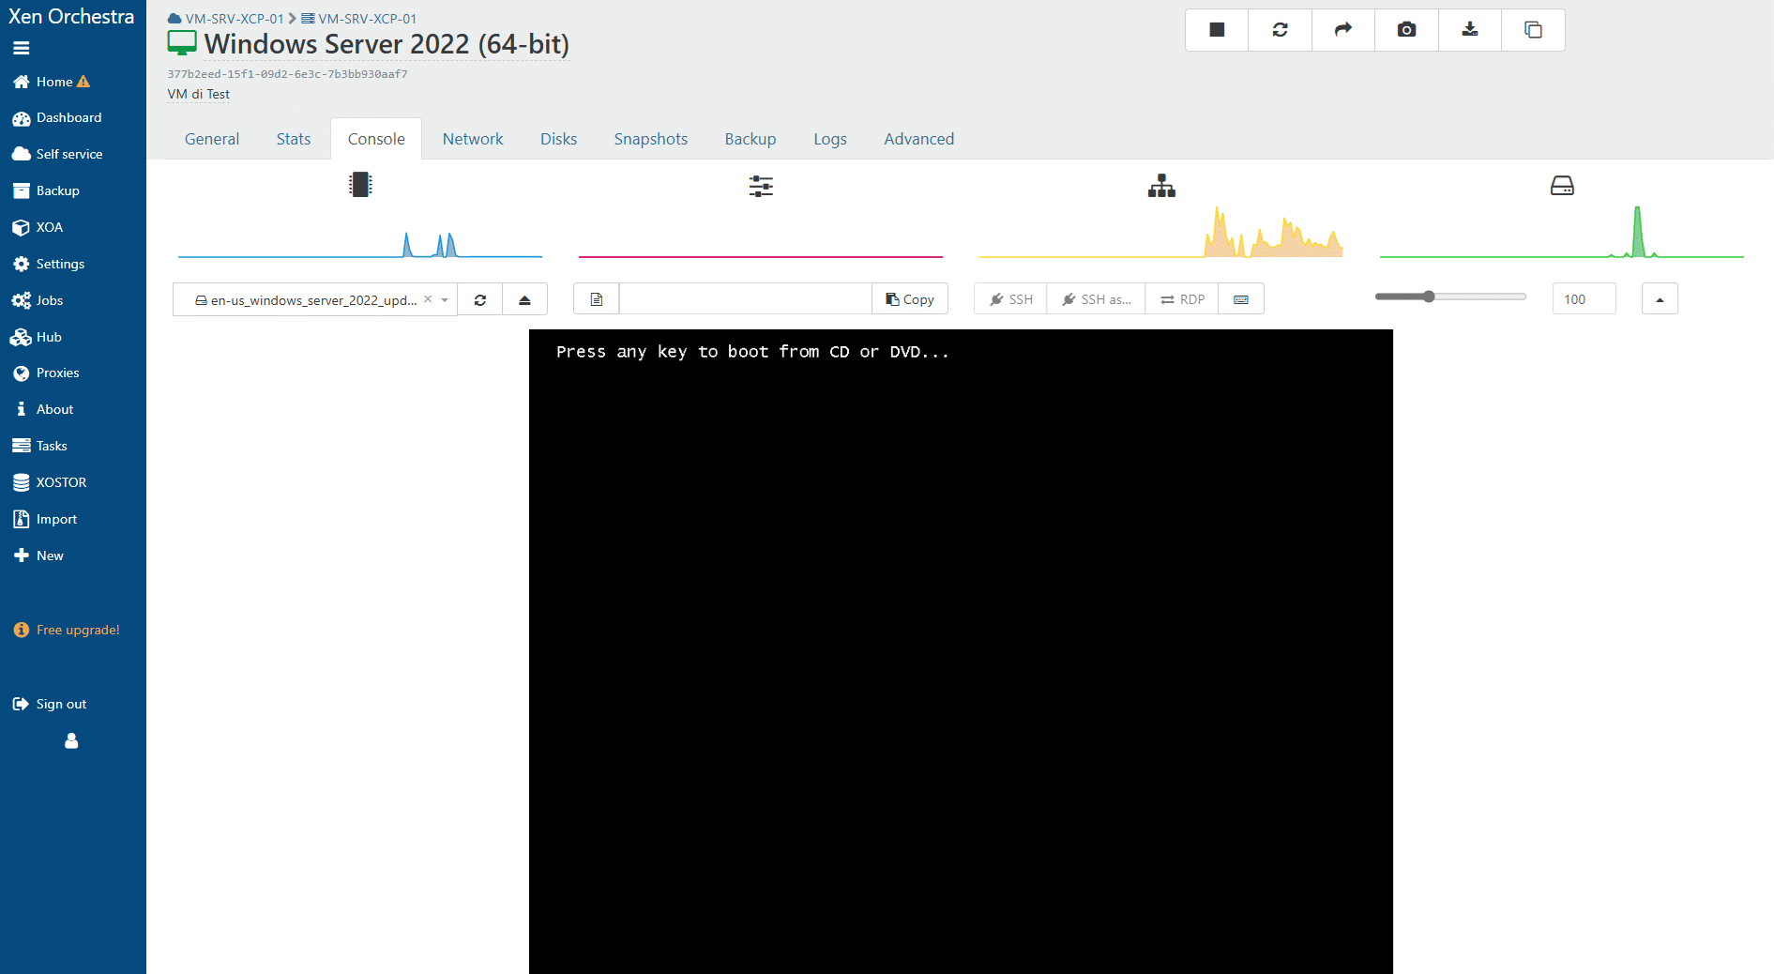Switch to the Disks tab
The height and width of the screenshot is (974, 1774).
pos(558,139)
